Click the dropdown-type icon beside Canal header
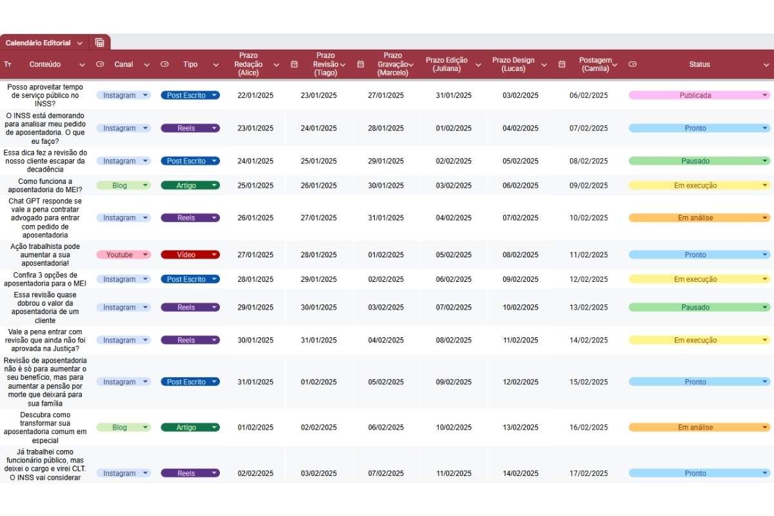 pos(100,64)
